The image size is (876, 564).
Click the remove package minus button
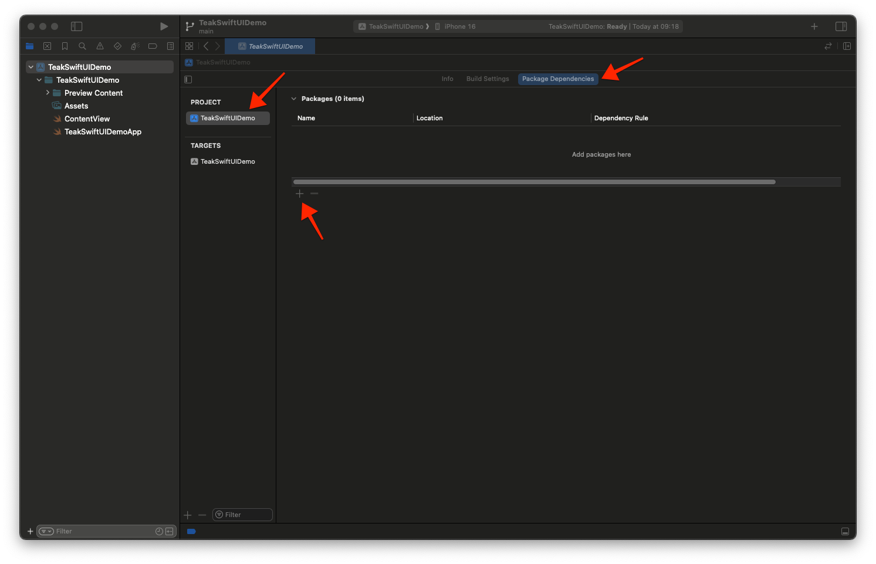314,194
